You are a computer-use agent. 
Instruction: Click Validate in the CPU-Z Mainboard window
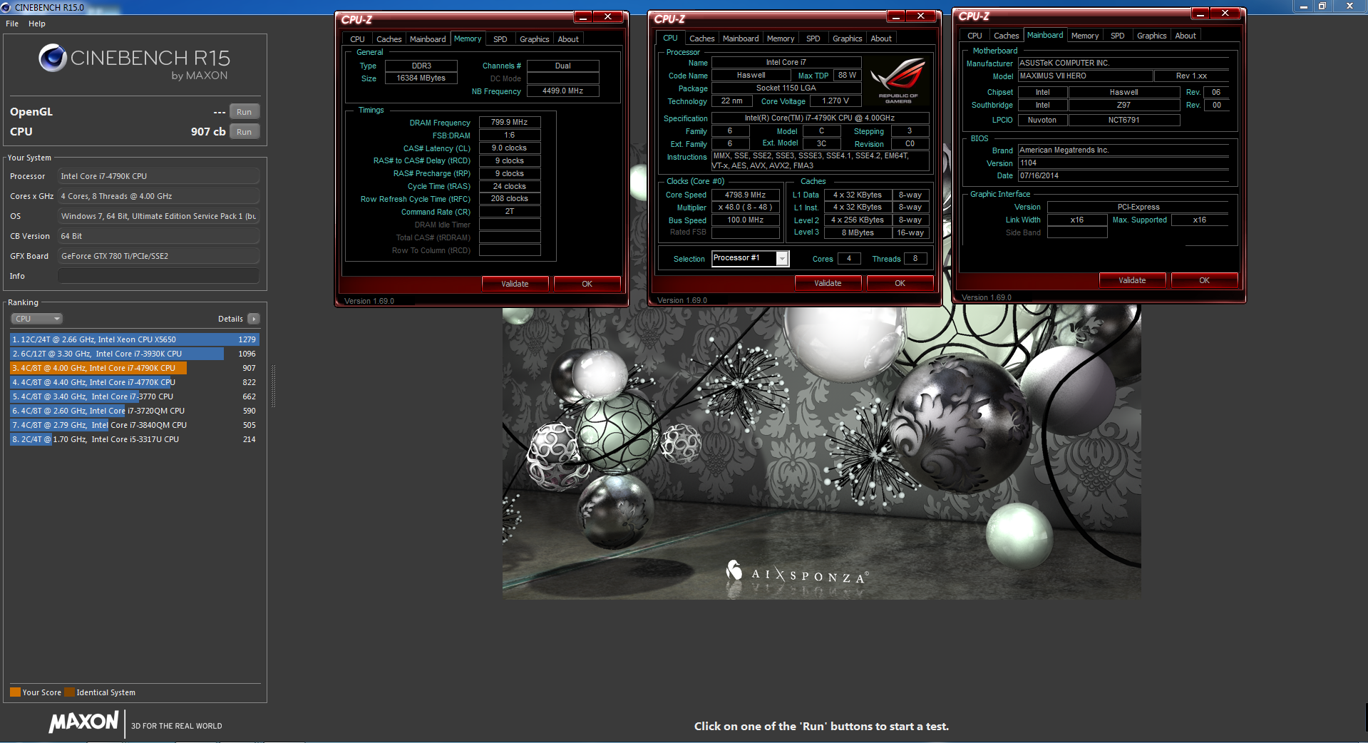[x=1132, y=280]
